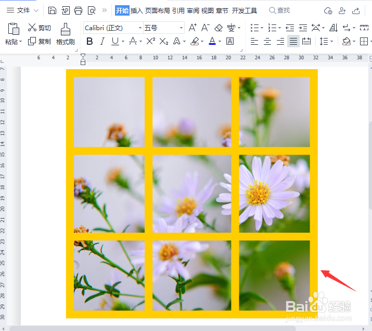The width and height of the screenshot is (372, 331).
Task: Decrease font size icon
Action: tap(206, 28)
